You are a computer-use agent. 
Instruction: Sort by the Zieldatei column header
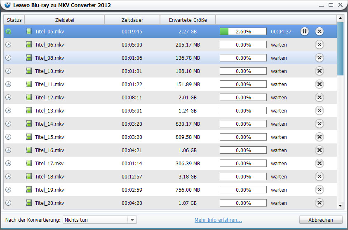(64, 20)
